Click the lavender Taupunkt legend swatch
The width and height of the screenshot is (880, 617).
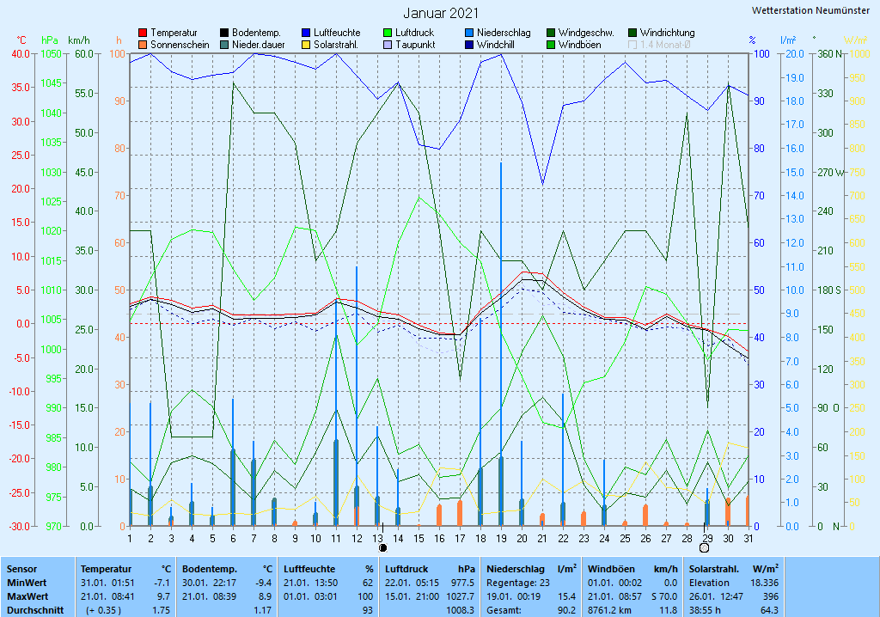[x=388, y=45]
